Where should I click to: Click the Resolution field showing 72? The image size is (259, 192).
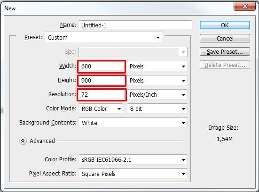[x=102, y=95]
